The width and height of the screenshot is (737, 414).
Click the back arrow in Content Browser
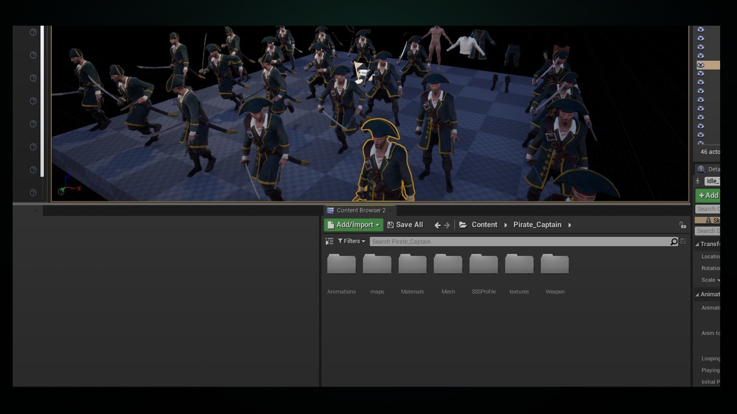pyautogui.click(x=437, y=225)
